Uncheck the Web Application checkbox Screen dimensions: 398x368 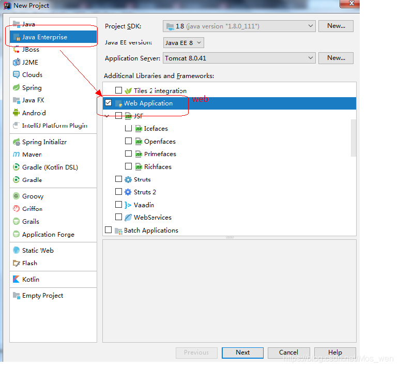tap(109, 103)
